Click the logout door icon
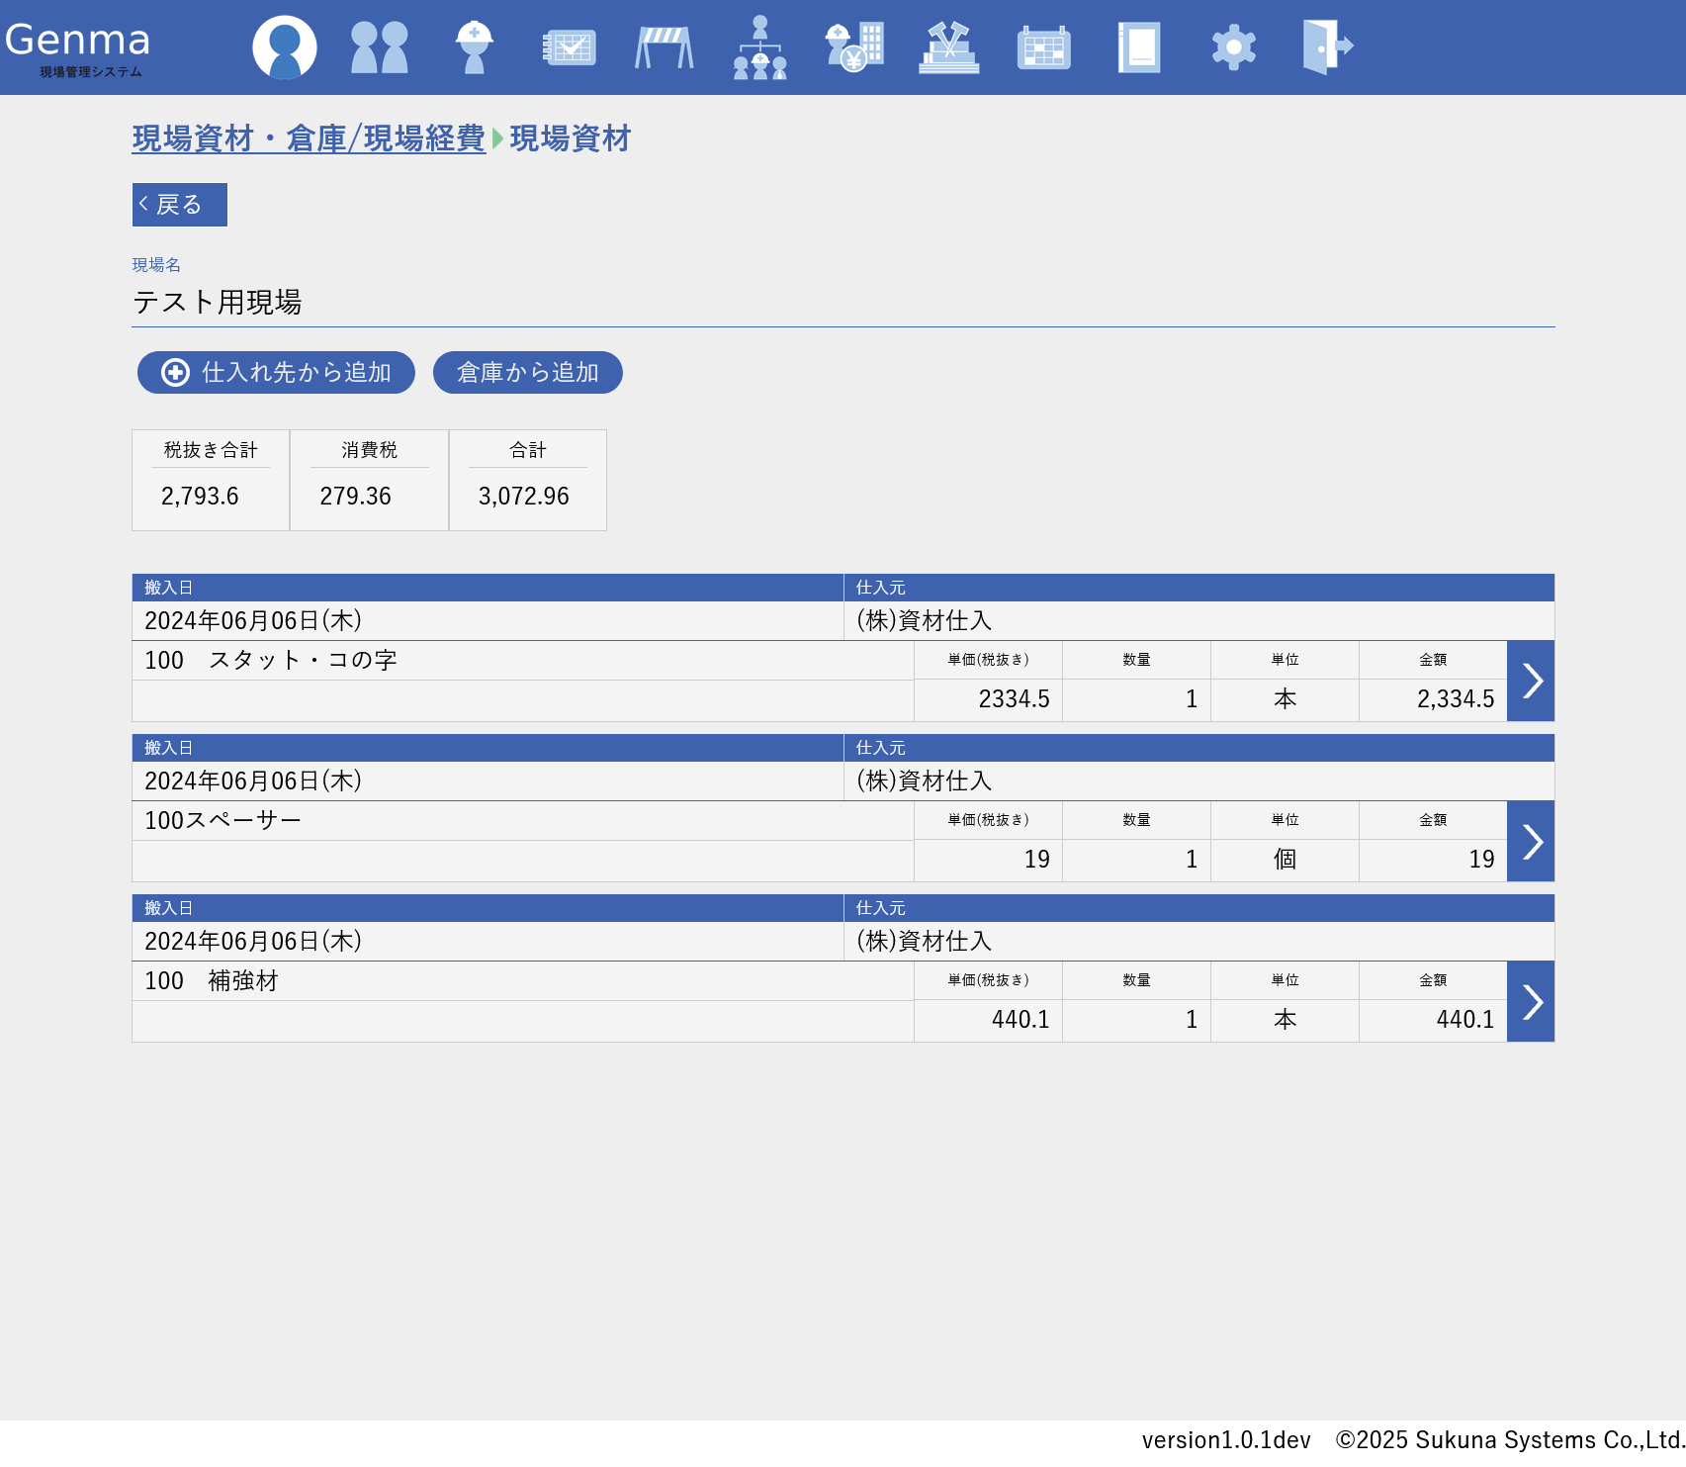Viewport: 1686px width, 1467px height. (x=1327, y=46)
